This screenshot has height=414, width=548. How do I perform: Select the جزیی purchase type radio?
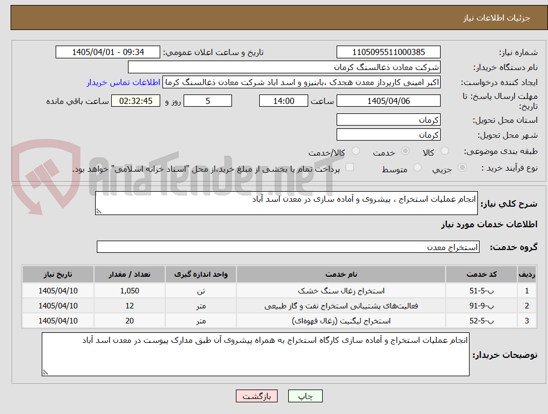point(462,168)
